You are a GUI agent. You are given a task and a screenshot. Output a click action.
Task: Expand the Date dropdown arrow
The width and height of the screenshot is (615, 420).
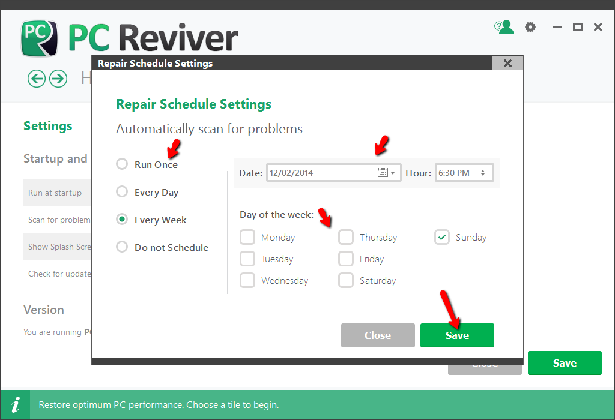tap(393, 173)
